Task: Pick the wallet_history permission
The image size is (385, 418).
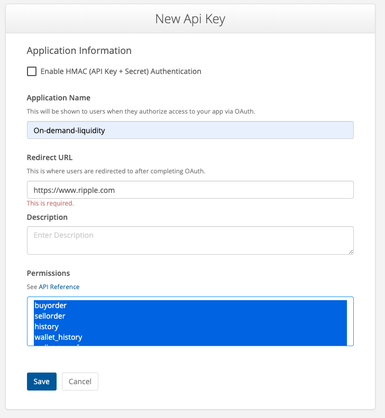Action: (58, 337)
